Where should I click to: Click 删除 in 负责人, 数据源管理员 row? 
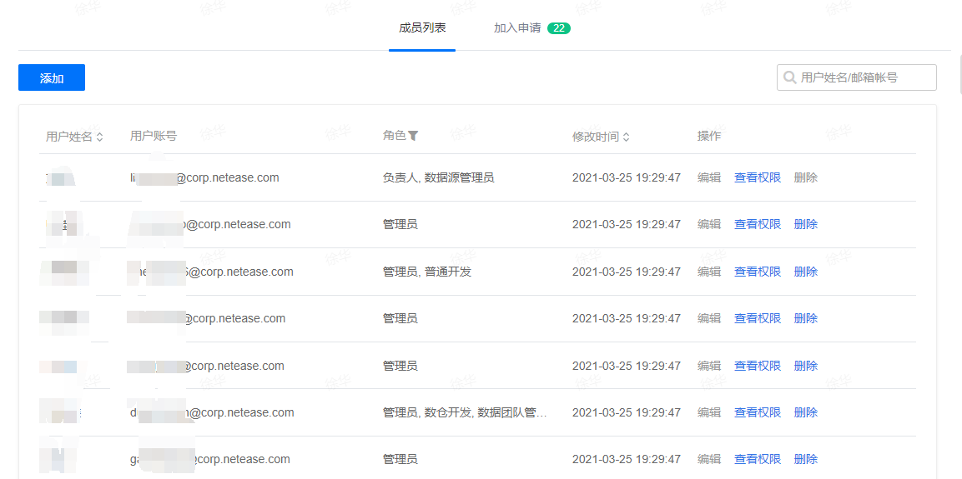point(806,177)
